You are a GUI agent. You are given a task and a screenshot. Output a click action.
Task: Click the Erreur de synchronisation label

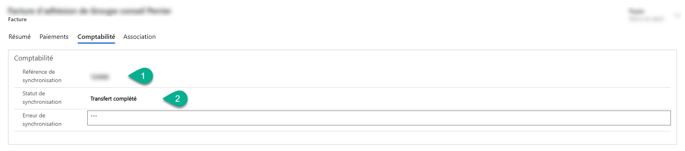pyautogui.click(x=42, y=120)
